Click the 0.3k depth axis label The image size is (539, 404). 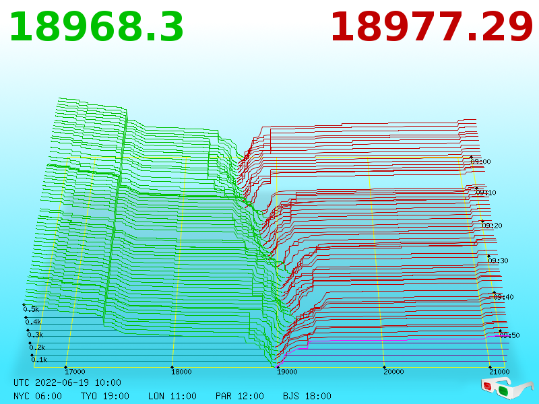click(x=36, y=335)
